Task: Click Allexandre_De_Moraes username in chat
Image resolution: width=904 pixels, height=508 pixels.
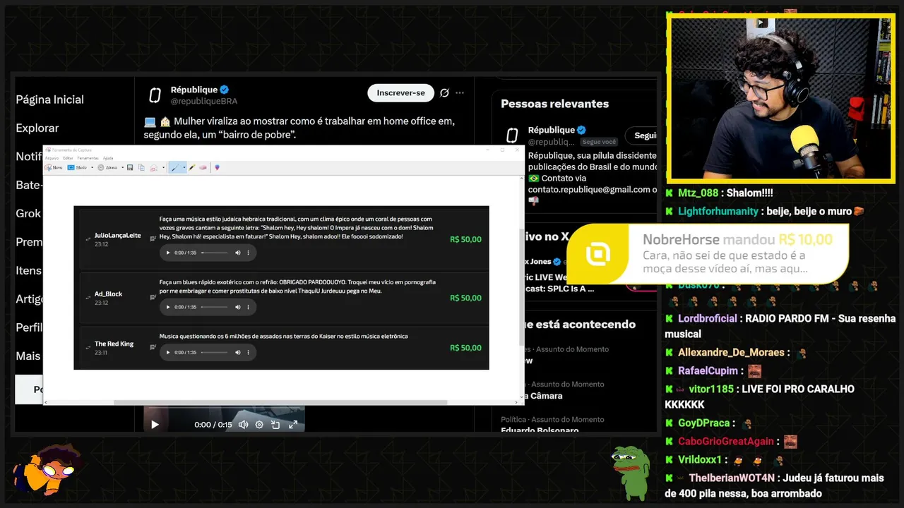Action: (x=732, y=352)
